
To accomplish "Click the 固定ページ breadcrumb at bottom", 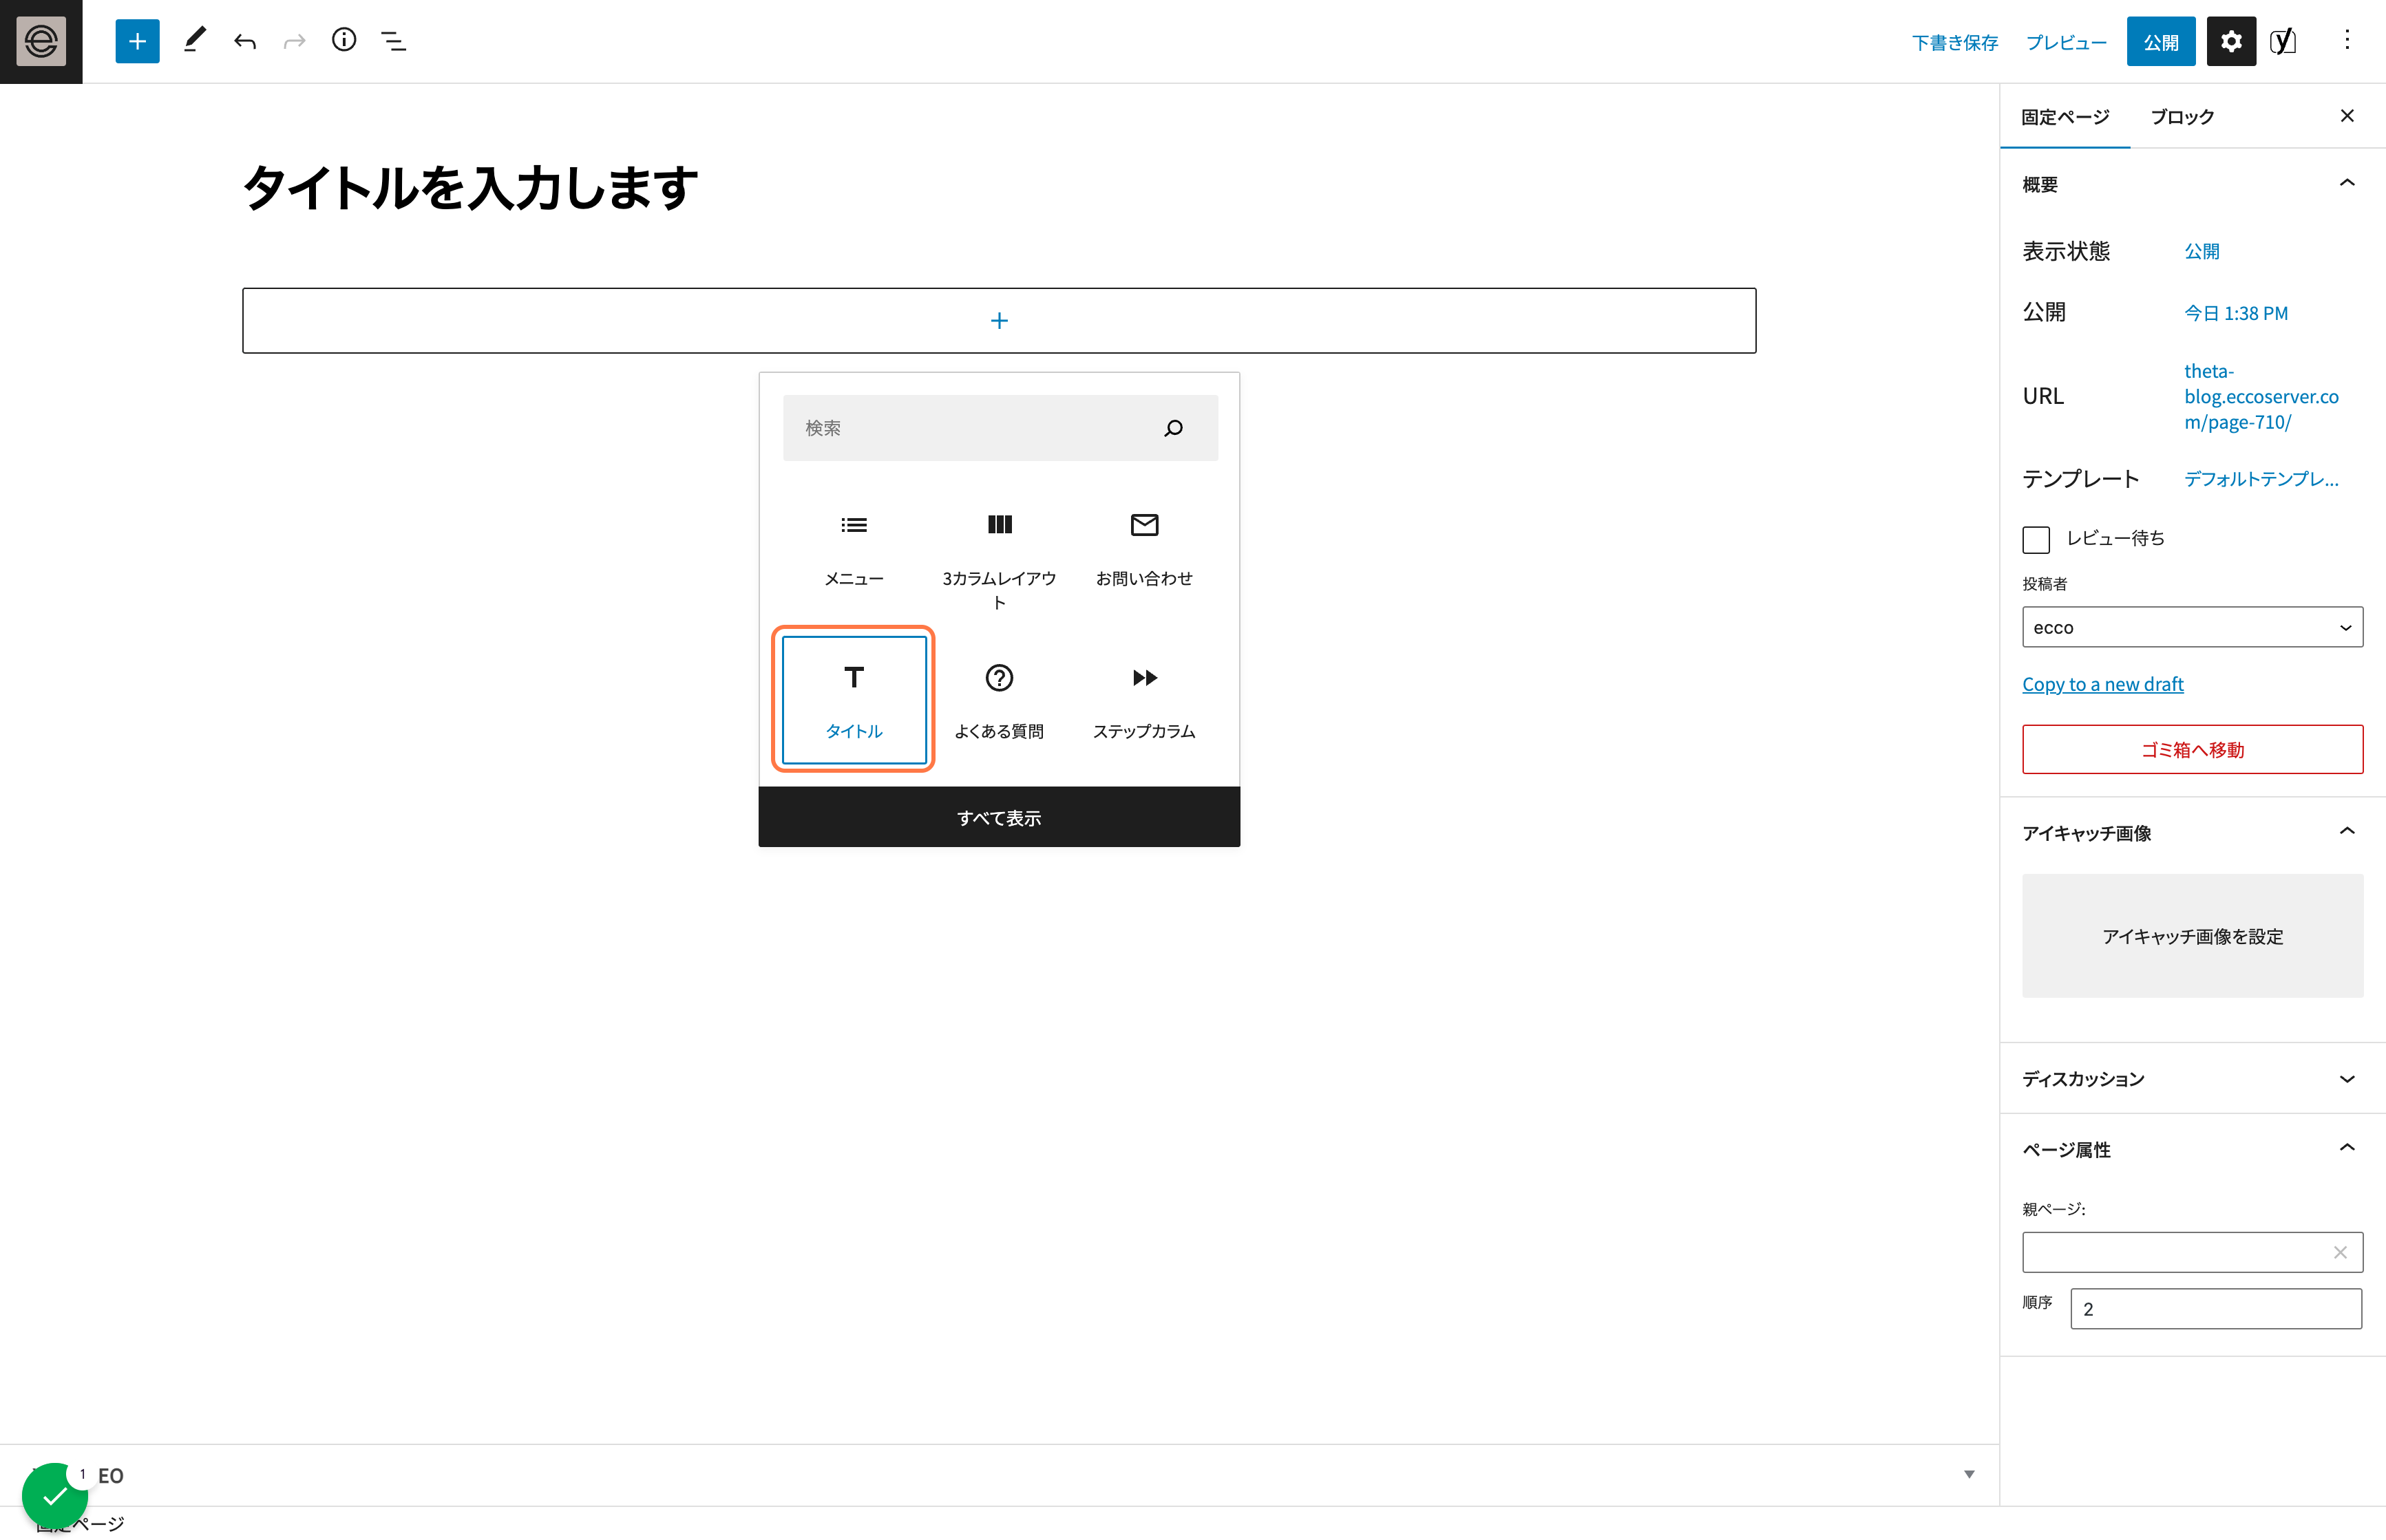I will 80,1524.
